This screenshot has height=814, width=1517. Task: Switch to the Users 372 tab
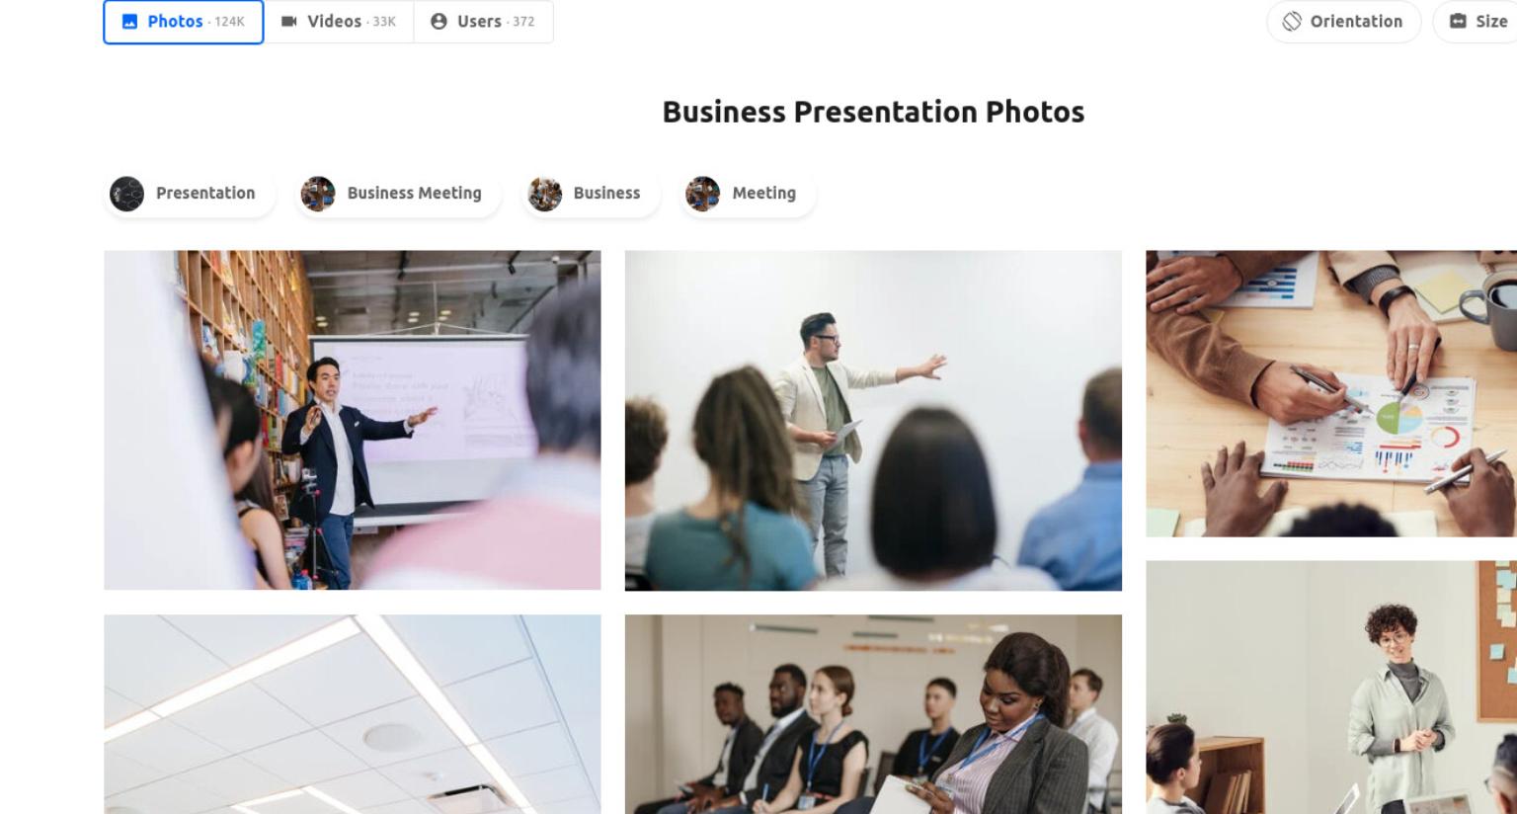point(484,22)
